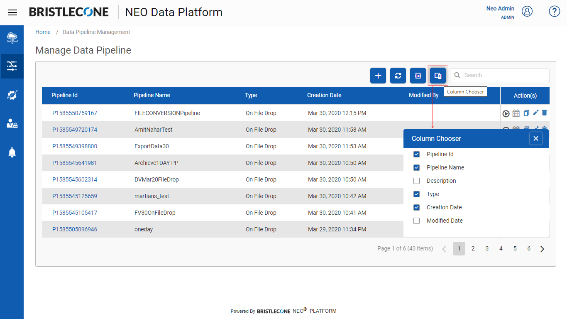Click the DVMar20FileDrop name cell
This screenshot has height=319, width=567.
157,179
